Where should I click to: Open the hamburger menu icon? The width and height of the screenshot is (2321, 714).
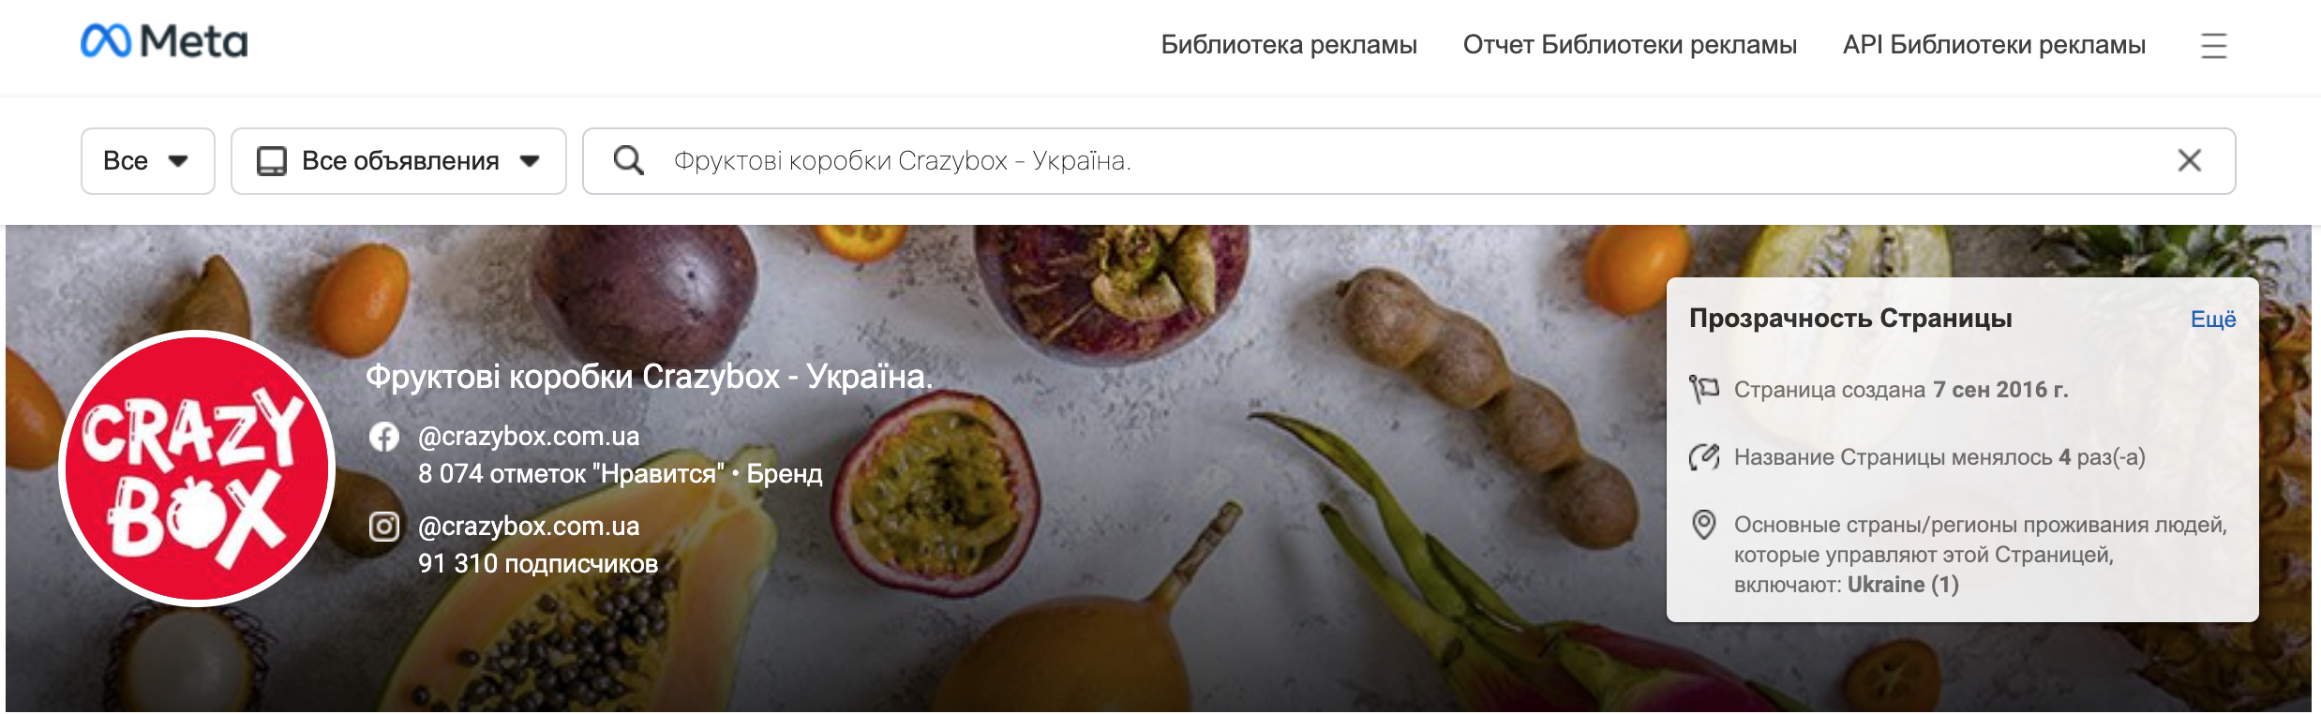[x=2213, y=45]
